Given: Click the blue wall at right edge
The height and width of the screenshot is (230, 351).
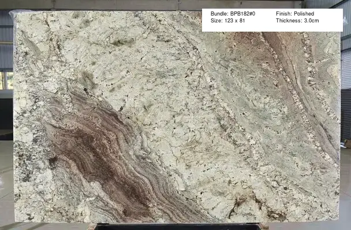Looking at the screenshot, I should 346,86.
